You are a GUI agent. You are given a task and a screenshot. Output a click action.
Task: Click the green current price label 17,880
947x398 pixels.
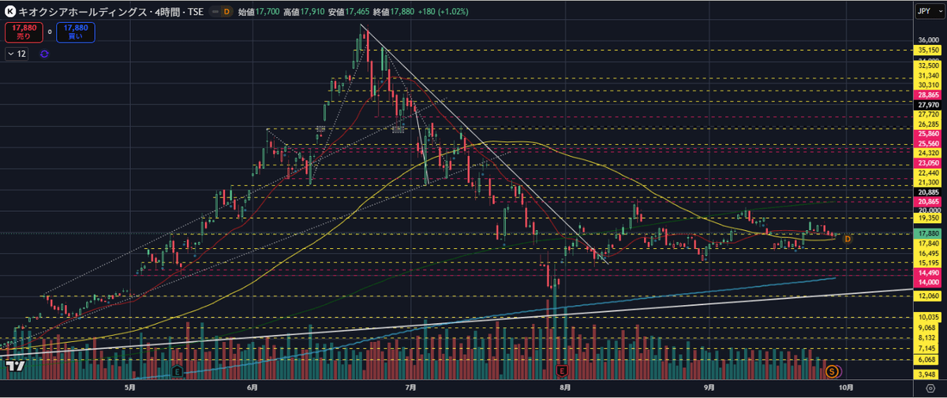[927, 234]
